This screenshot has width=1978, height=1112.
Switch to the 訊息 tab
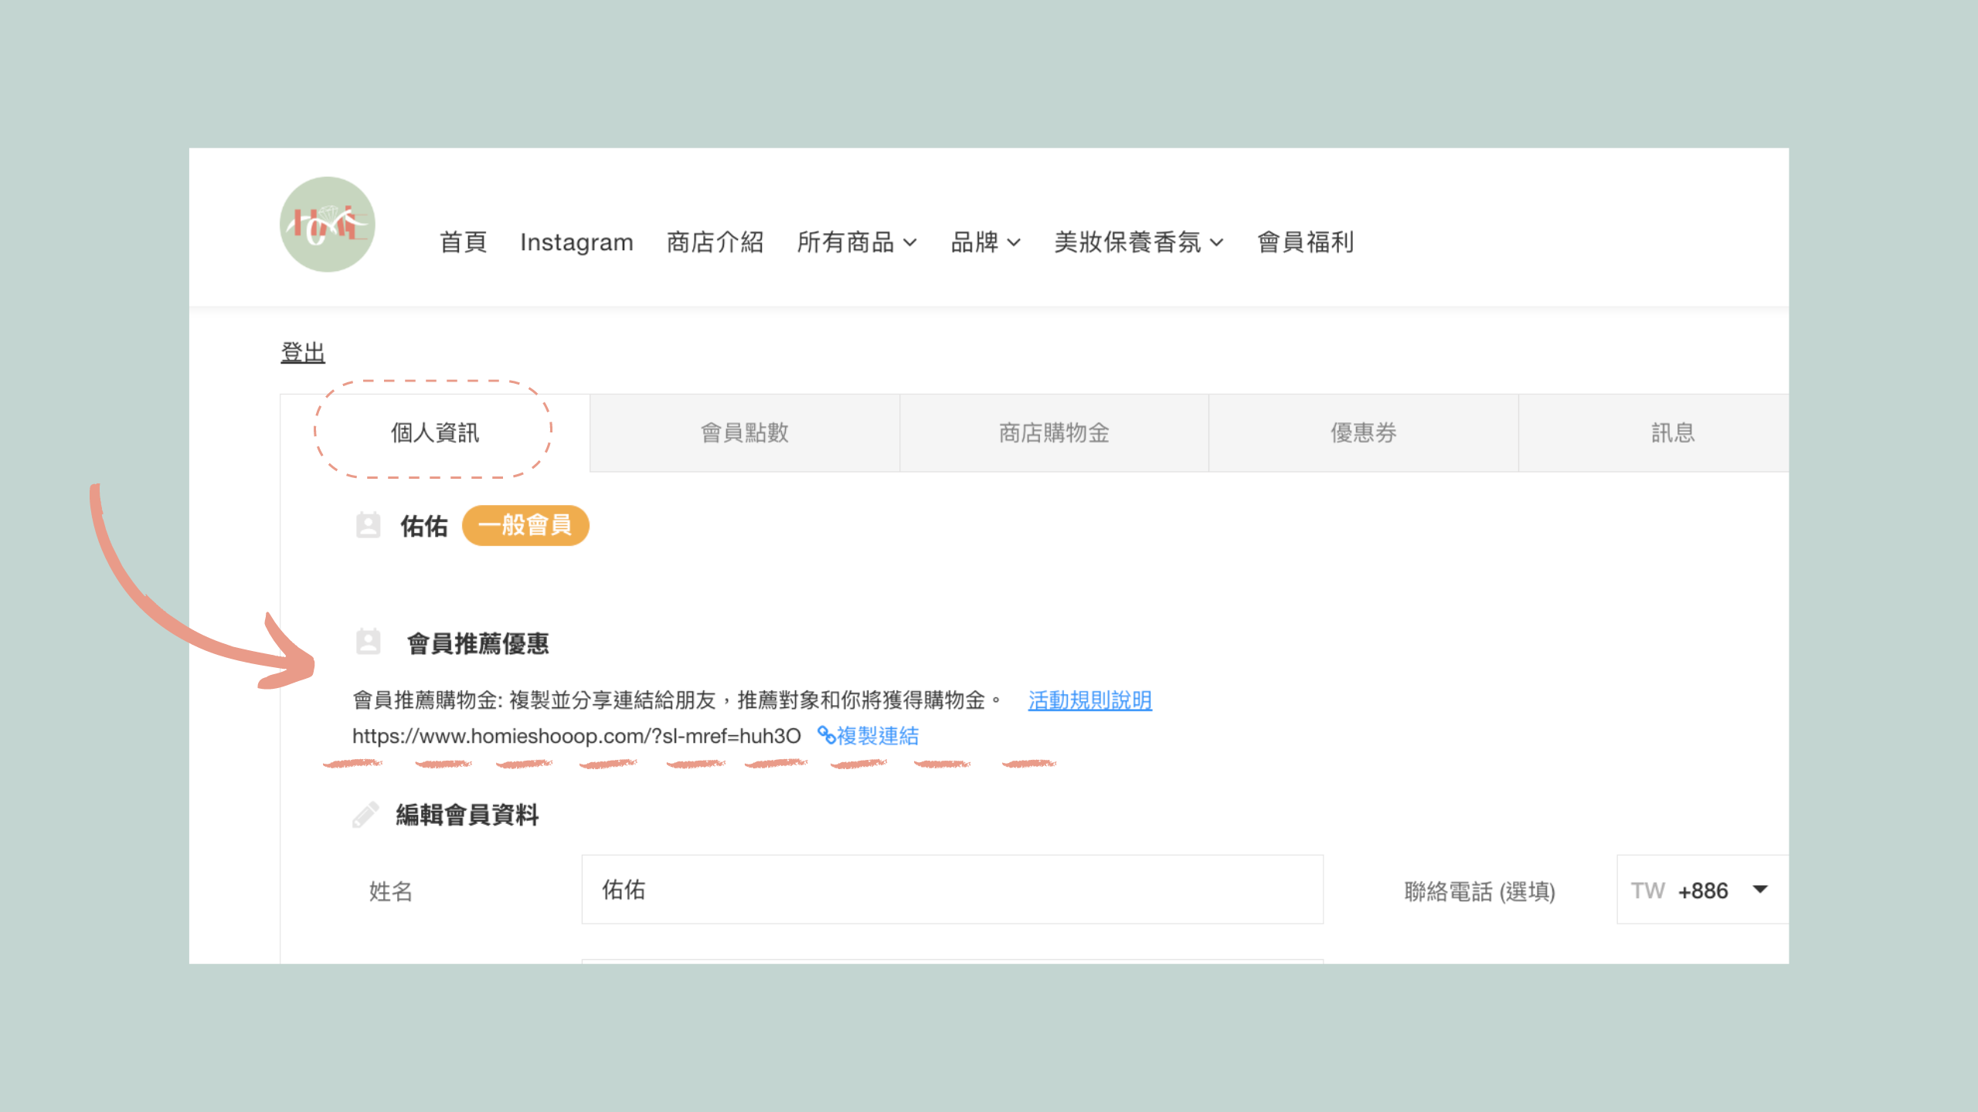(x=1653, y=432)
